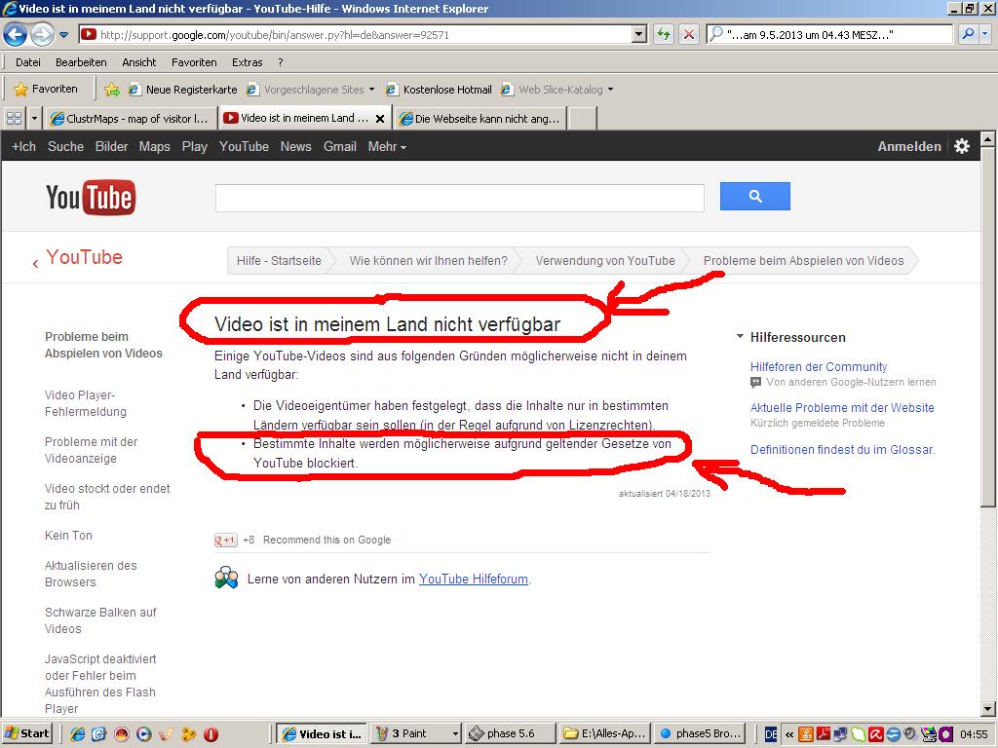The height and width of the screenshot is (748, 998).
Task: Click the Hilfe - Startseite breadcrumb
Action: click(x=279, y=261)
